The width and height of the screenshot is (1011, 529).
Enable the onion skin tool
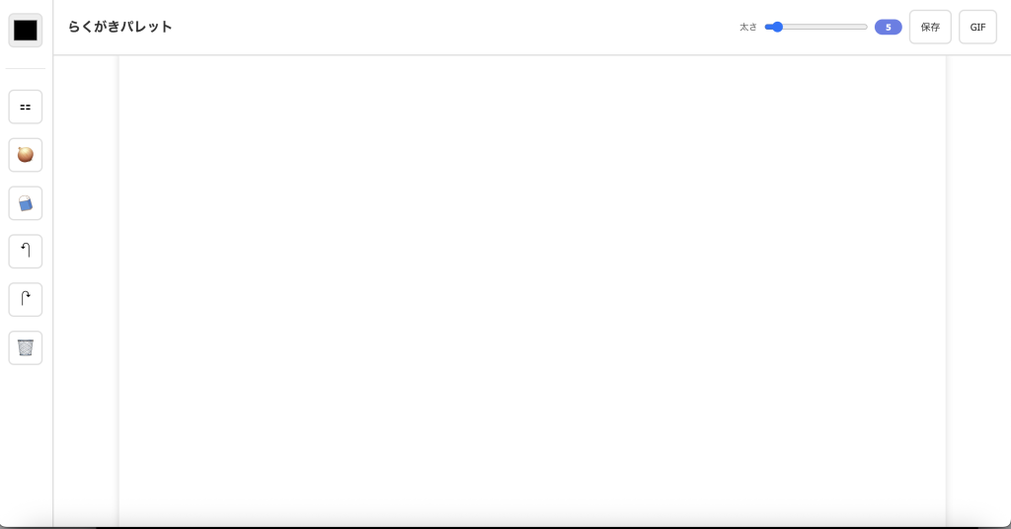coord(26,155)
